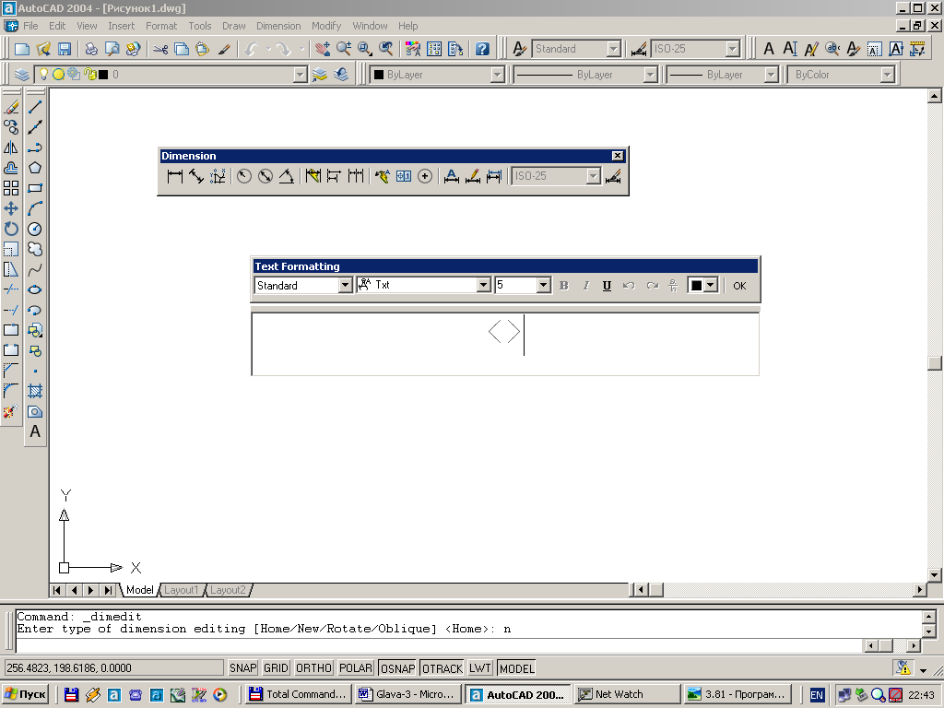The width and height of the screenshot is (944, 708).
Task: Open the File menu
Action: click(x=30, y=26)
